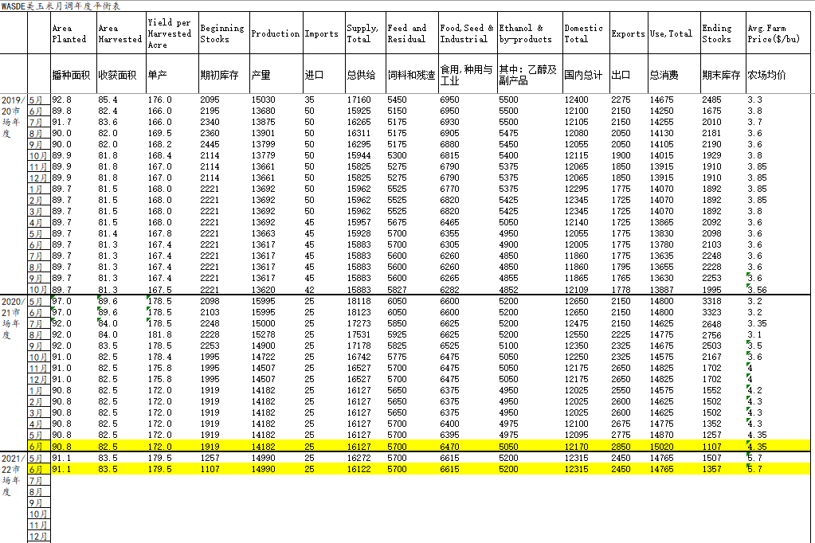
Task: Click the Food, Seed & Industrial header
Action: coord(467,33)
